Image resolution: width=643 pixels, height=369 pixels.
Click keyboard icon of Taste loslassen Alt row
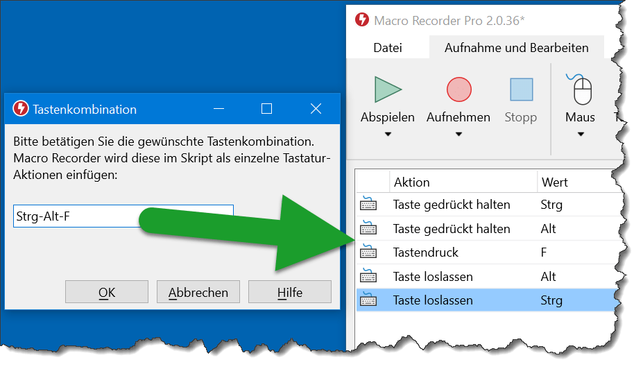point(368,275)
